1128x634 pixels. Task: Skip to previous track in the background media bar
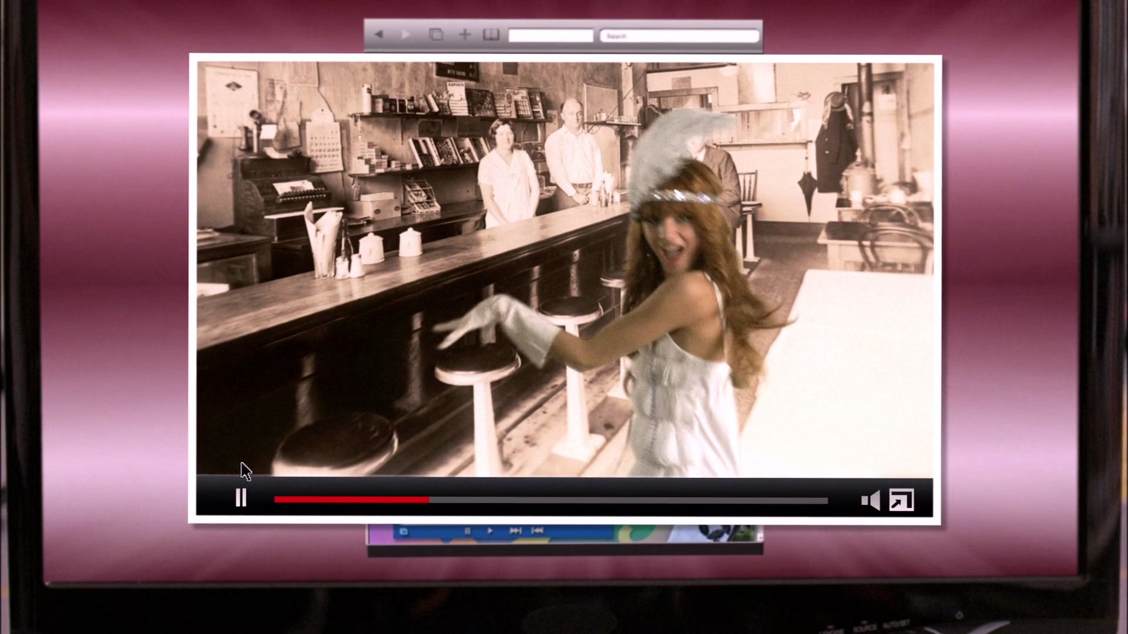coord(537,531)
